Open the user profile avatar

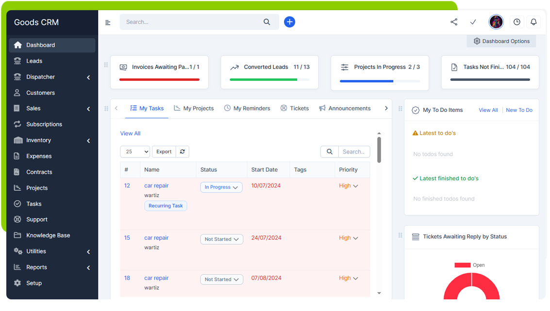click(496, 22)
